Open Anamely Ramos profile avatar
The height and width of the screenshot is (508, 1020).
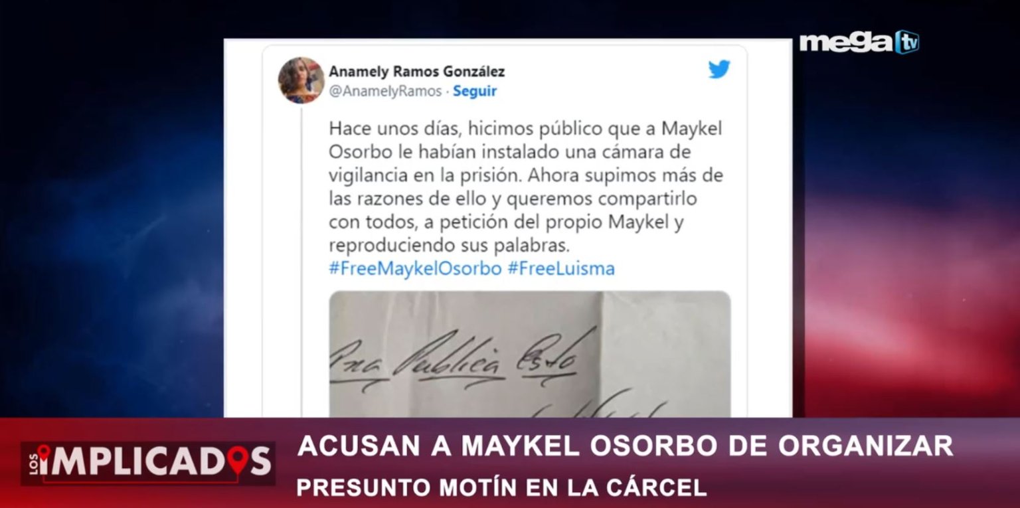point(301,80)
